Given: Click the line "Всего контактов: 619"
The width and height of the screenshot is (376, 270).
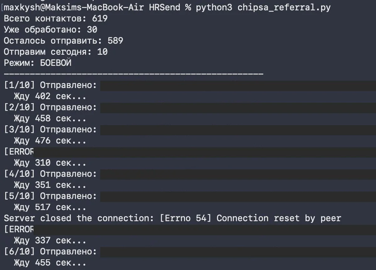Looking at the screenshot, I should [x=55, y=18].
